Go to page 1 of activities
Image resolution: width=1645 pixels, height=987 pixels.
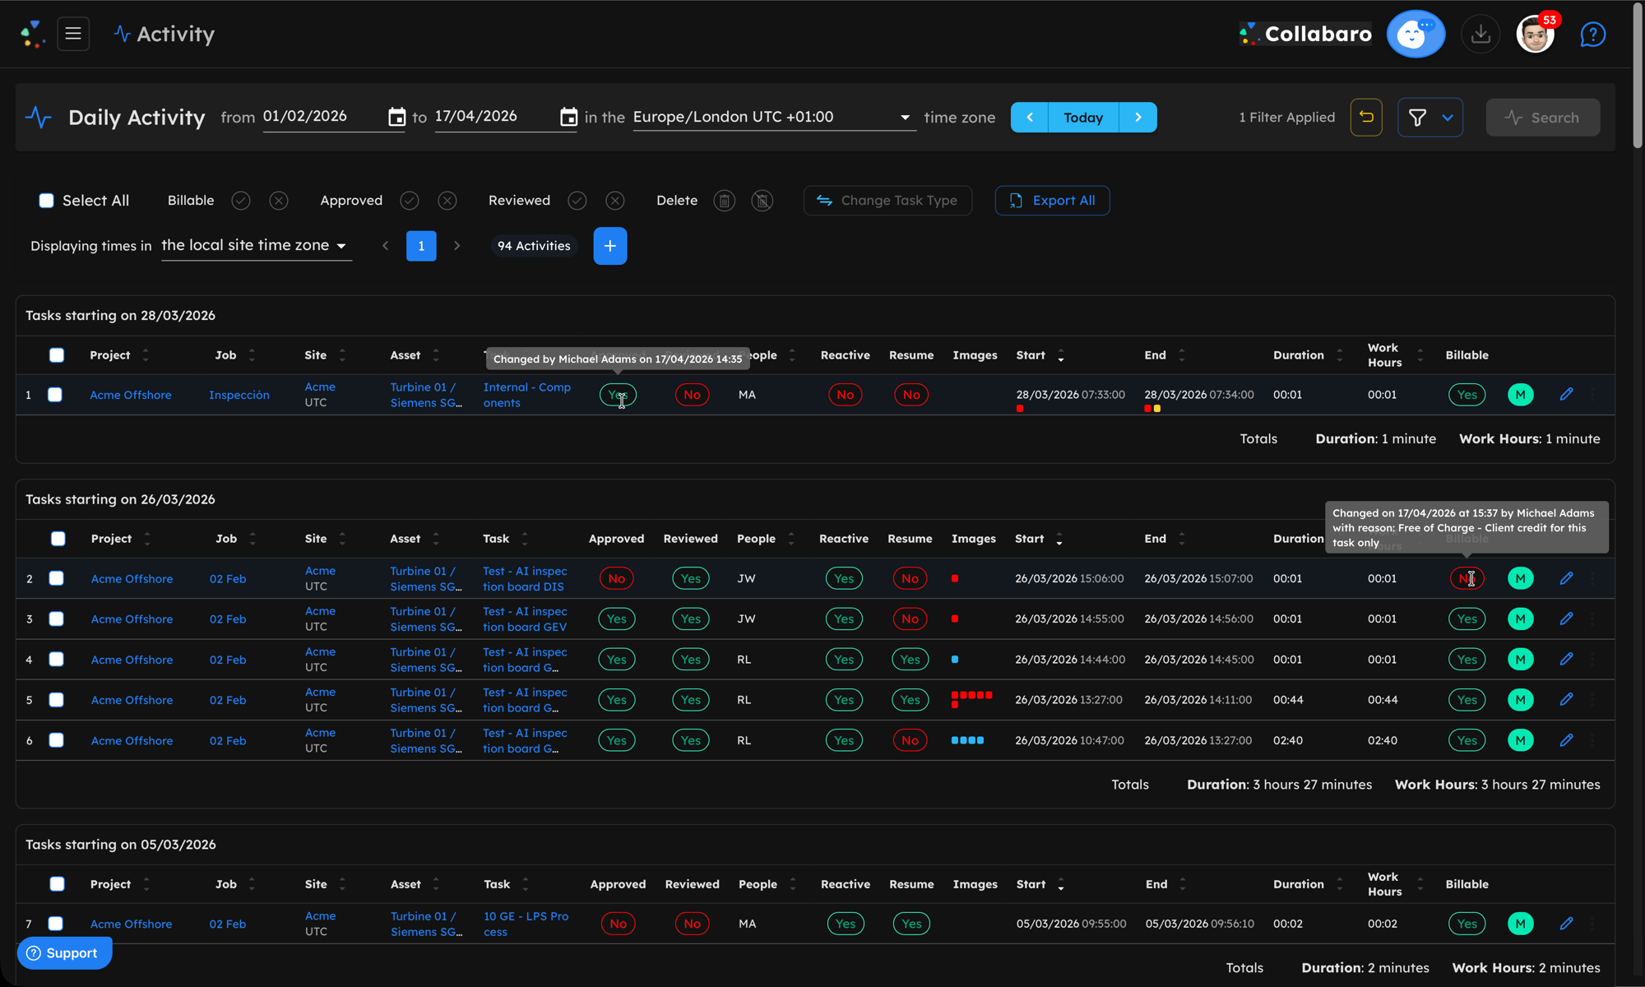tap(421, 246)
